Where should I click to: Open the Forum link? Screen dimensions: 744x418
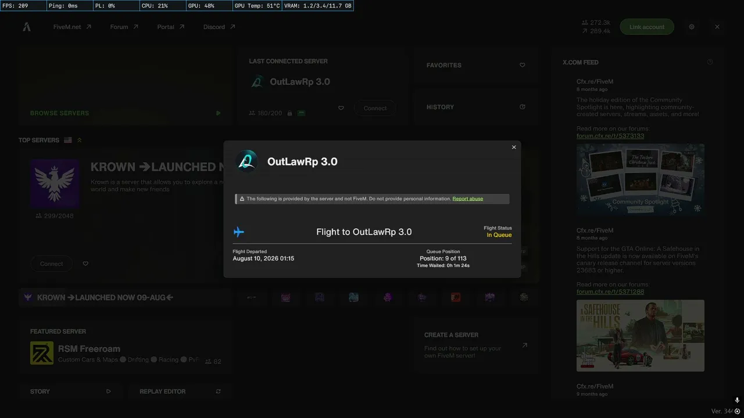pos(124,27)
